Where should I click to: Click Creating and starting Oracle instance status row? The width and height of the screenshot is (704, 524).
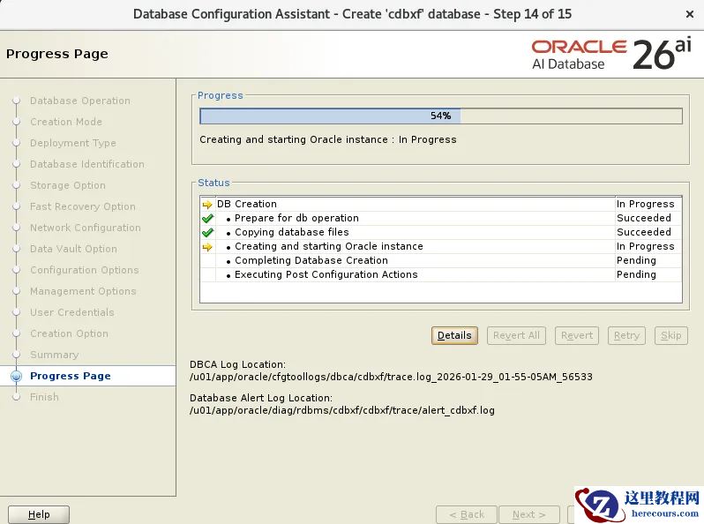[x=441, y=246]
